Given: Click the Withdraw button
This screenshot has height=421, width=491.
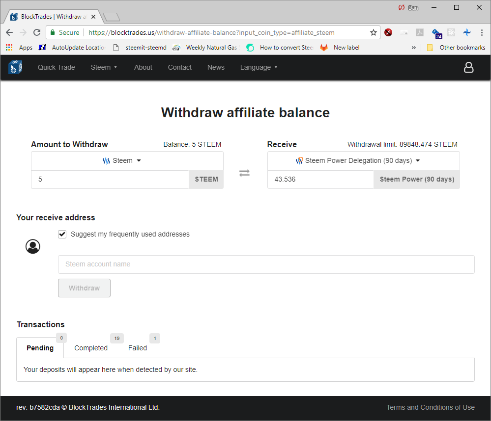Looking at the screenshot, I should click(x=84, y=288).
